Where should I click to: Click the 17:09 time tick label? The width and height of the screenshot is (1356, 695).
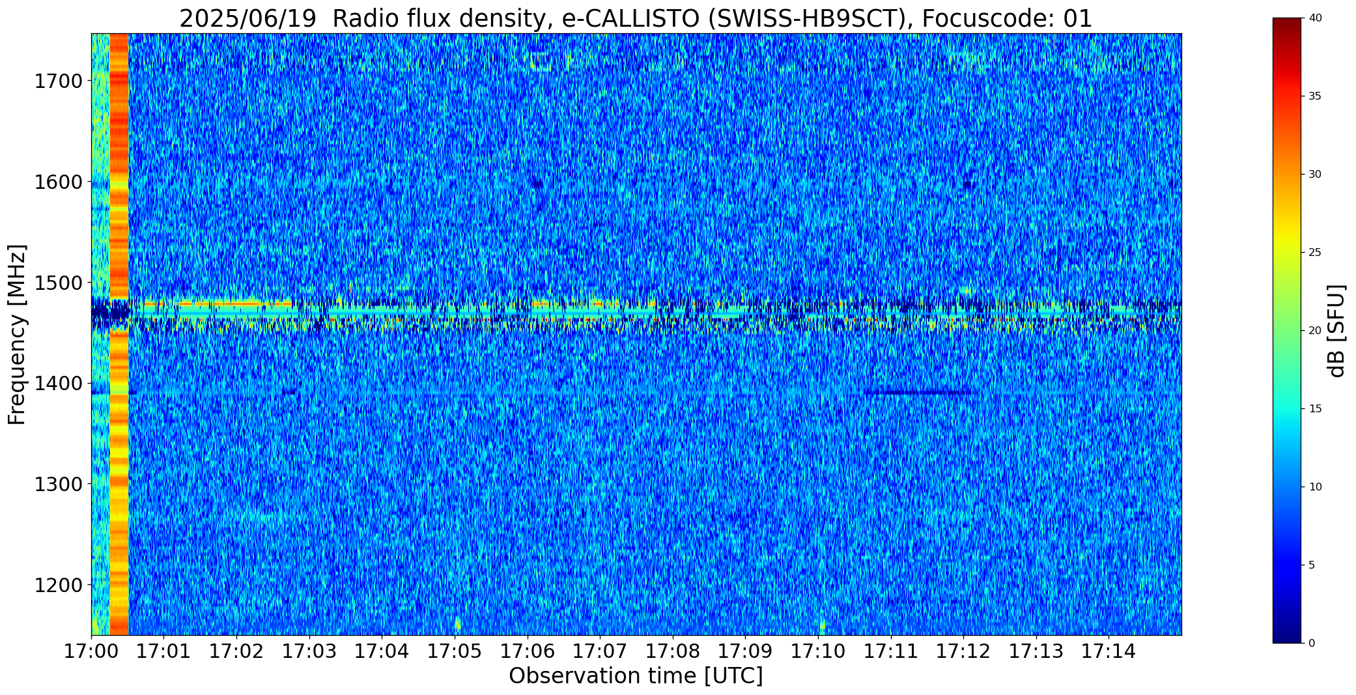click(745, 651)
